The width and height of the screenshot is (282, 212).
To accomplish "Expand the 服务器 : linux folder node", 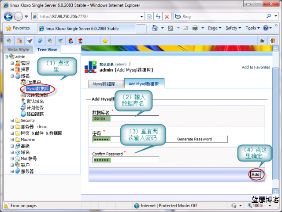I will point(12,127).
